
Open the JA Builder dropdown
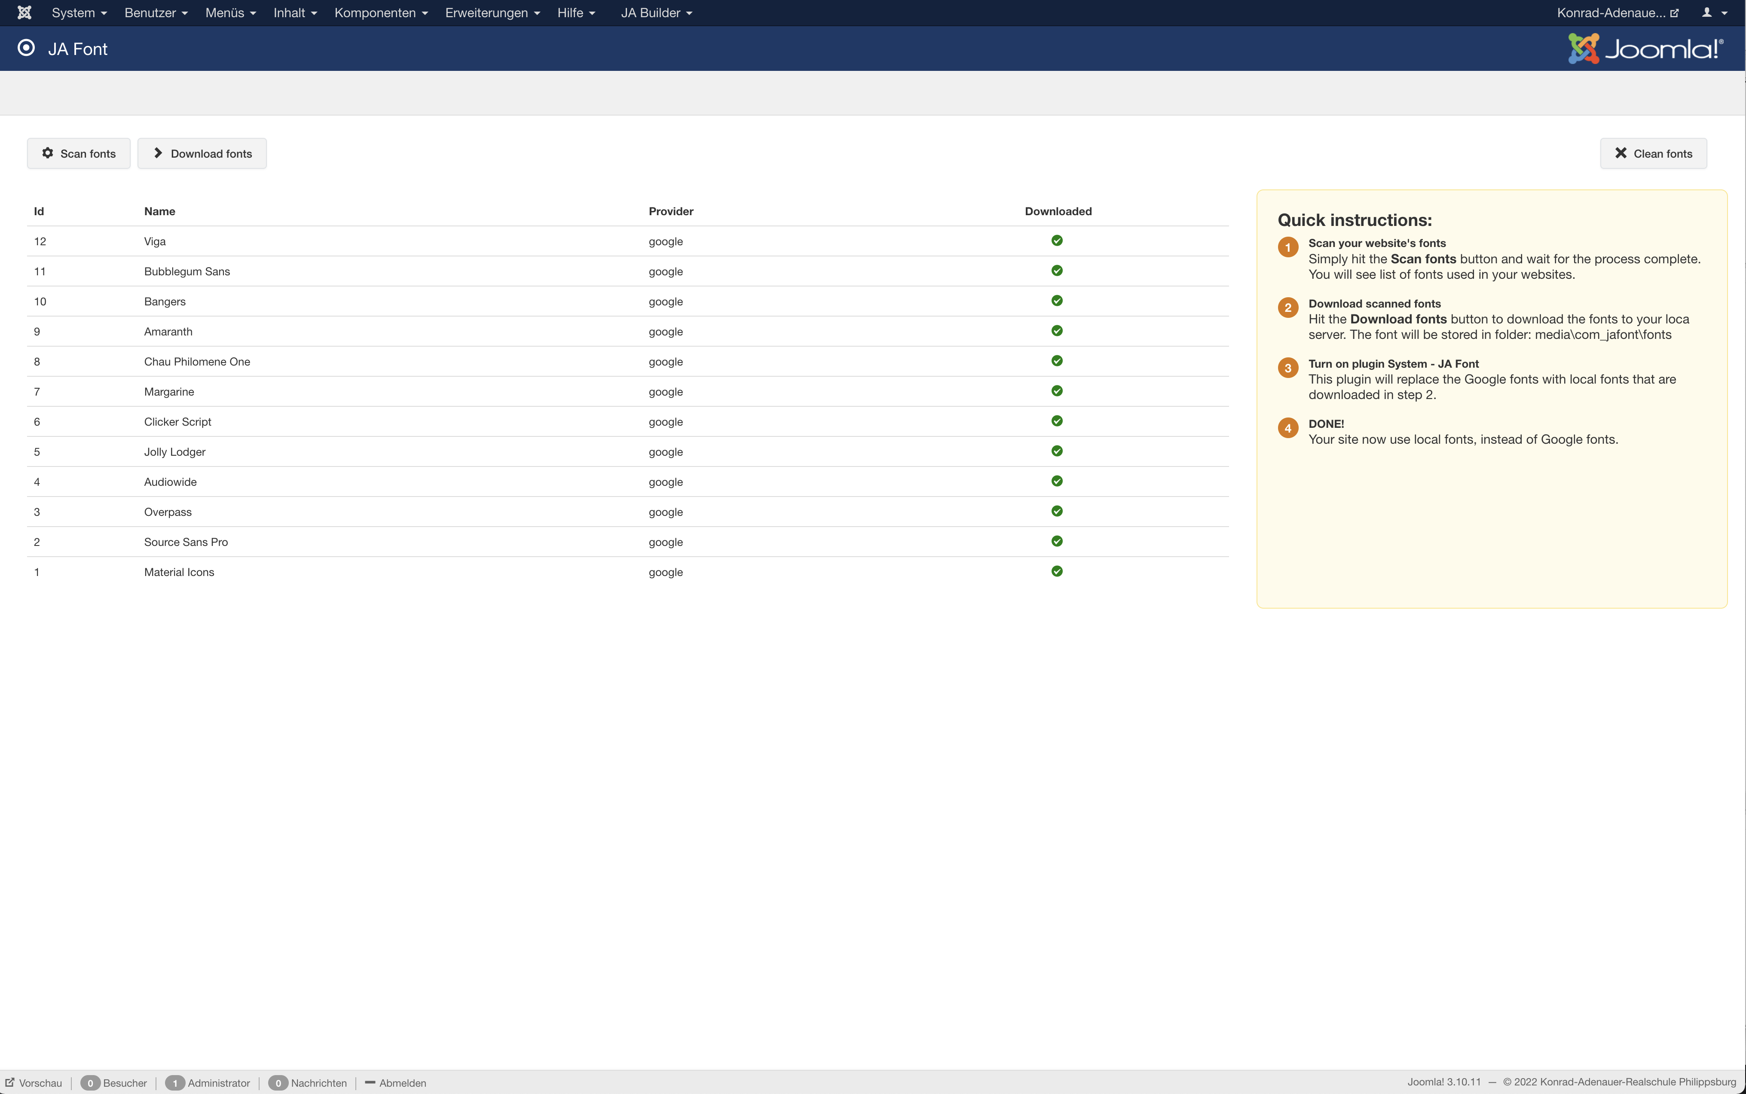(656, 12)
